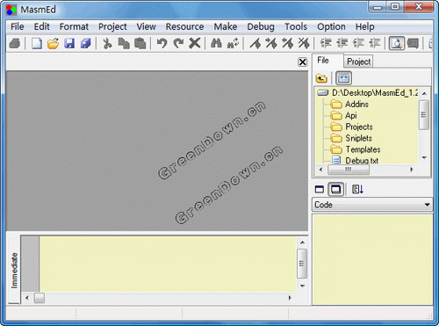The image size is (439, 326).
Task: Click inside the Immediate output text area
Action: point(168,264)
